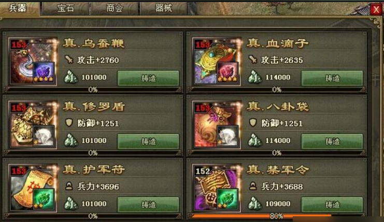
Task: Select the 真.护军符 yellow scroll icon
Action: click(x=33, y=188)
